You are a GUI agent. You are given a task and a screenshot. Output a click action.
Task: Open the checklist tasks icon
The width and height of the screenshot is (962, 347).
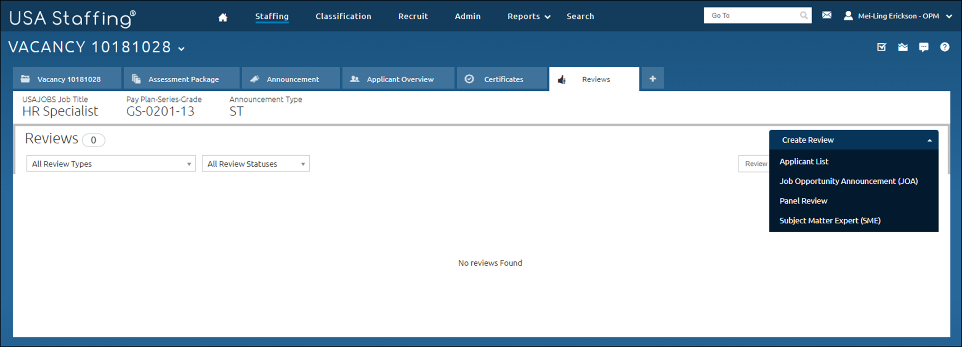882,47
